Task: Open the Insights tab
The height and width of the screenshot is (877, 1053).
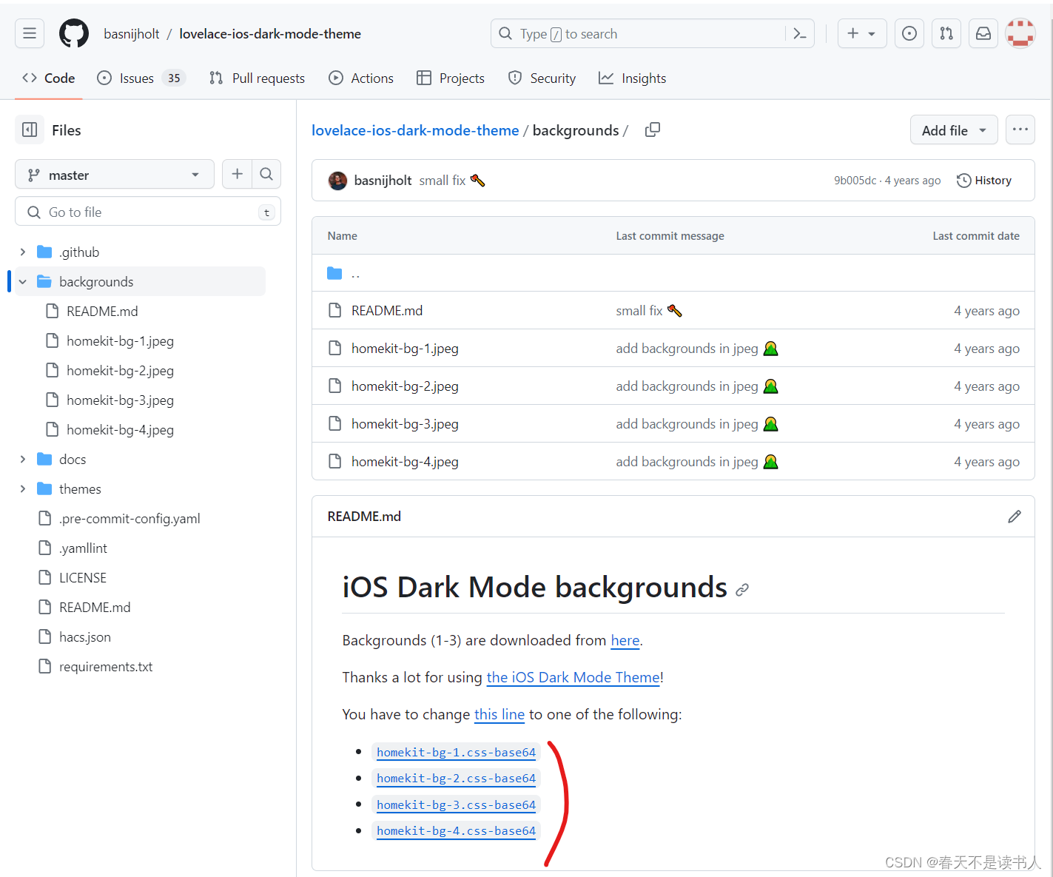Action: coord(633,78)
